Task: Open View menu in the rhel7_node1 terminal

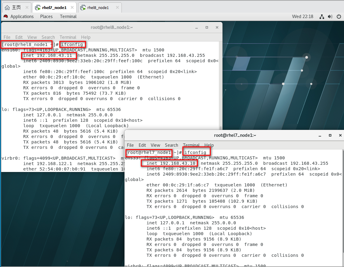Action: pyautogui.click(x=155, y=145)
